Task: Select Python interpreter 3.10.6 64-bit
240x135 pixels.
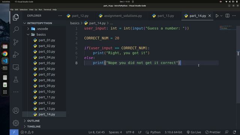Action: pos(173,132)
